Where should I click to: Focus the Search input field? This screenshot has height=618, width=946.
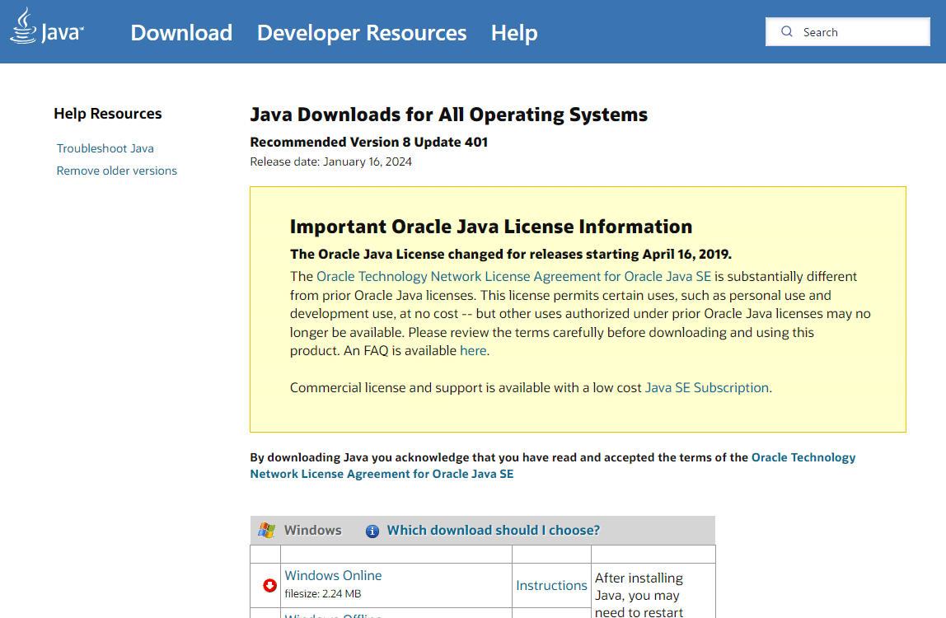point(848,31)
